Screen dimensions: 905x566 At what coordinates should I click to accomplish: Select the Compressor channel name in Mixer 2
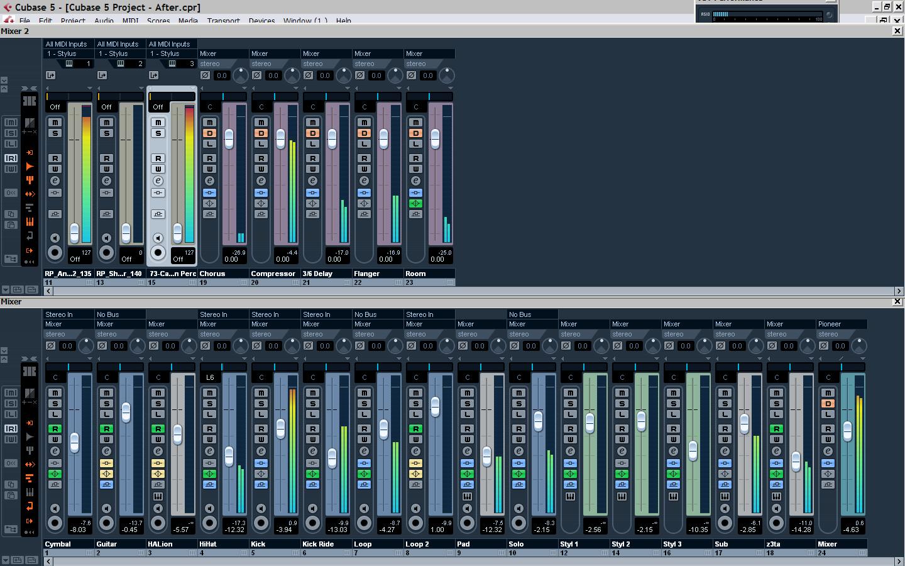click(275, 274)
